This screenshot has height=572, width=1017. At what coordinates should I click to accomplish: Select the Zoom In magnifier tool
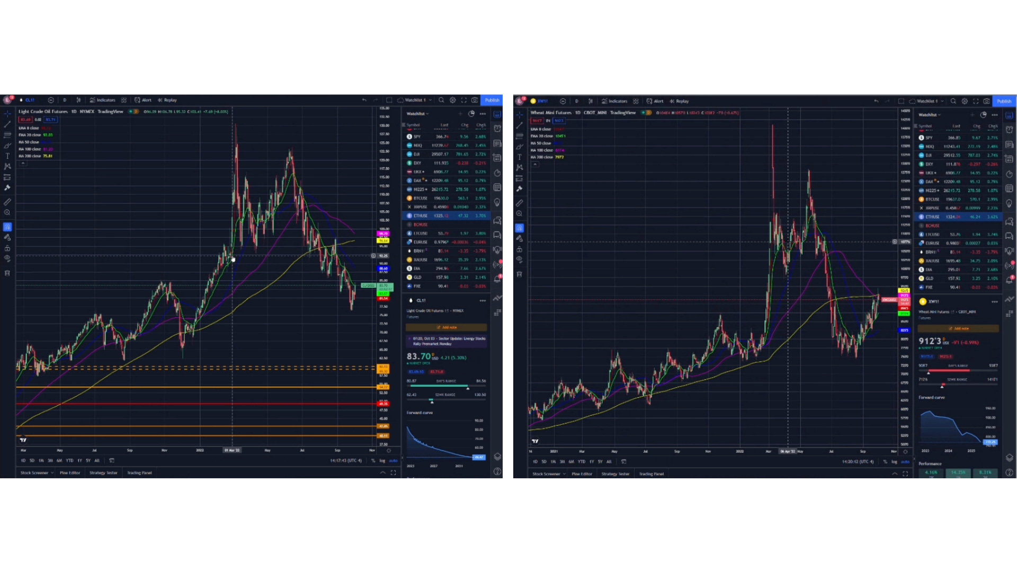tap(7, 212)
